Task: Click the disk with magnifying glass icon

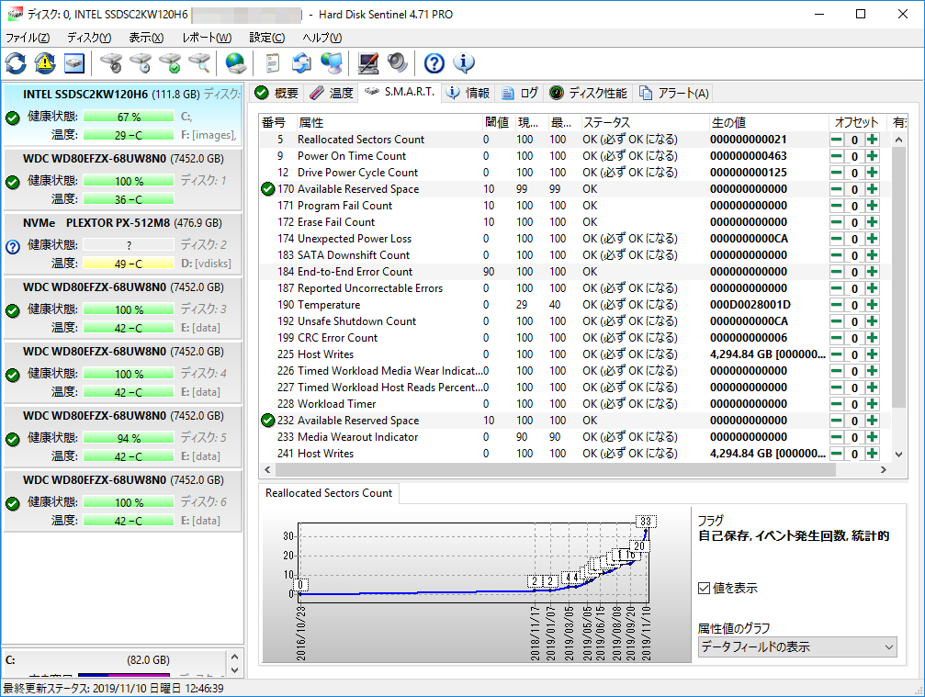Action: (x=199, y=63)
